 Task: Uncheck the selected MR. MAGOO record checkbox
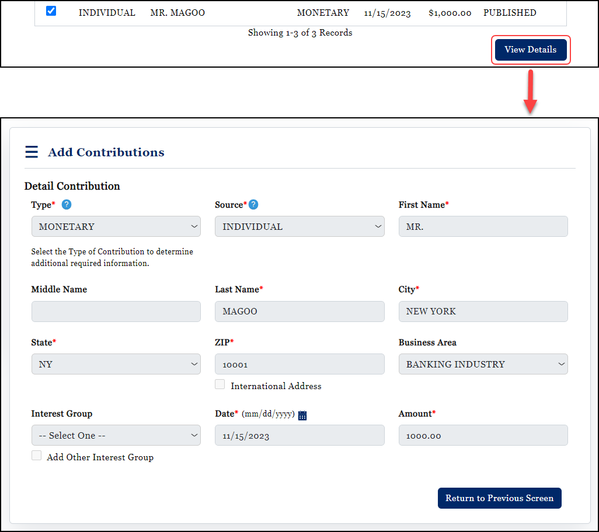(51, 10)
